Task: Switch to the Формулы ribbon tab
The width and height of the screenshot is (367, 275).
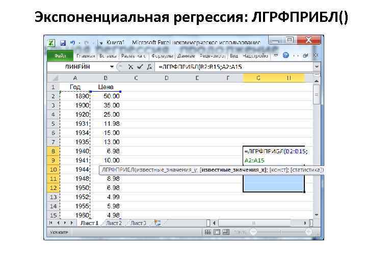Action: click(162, 56)
